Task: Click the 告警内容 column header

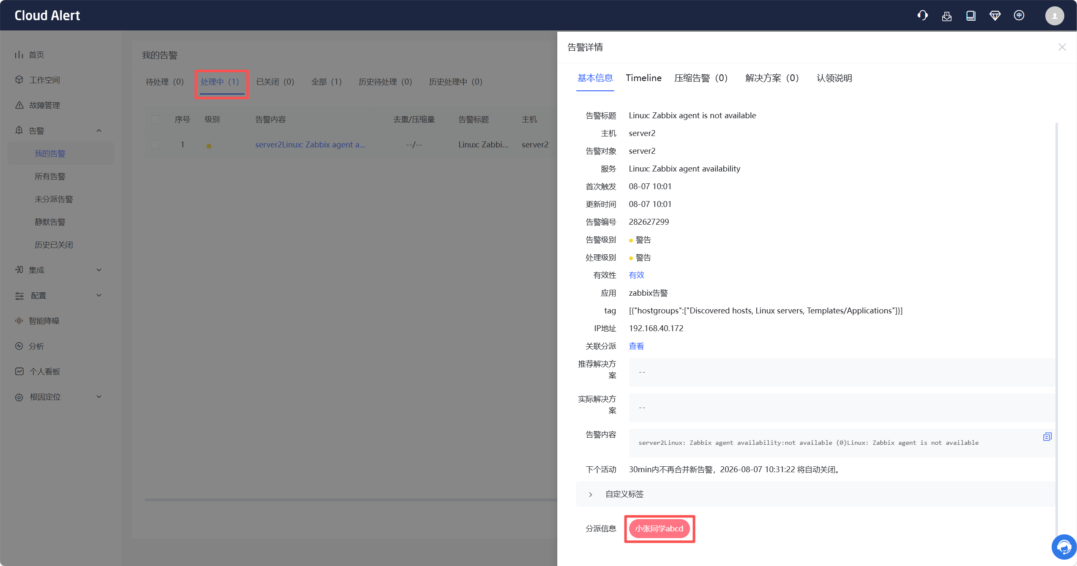Action: 270,120
